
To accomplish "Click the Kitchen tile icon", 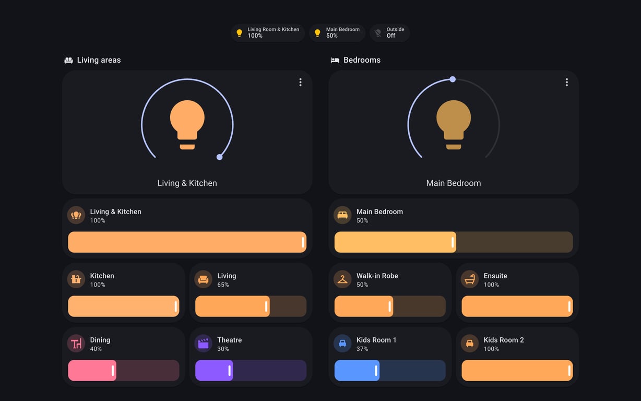I will coord(76,279).
